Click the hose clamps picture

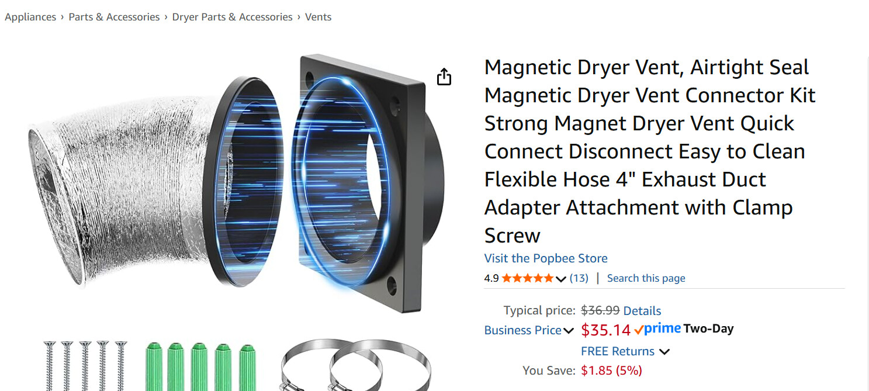(x=355, y=365)
